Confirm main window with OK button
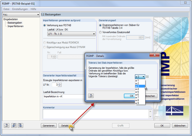Viewport: 192px width, 136px height. (162, 126)
